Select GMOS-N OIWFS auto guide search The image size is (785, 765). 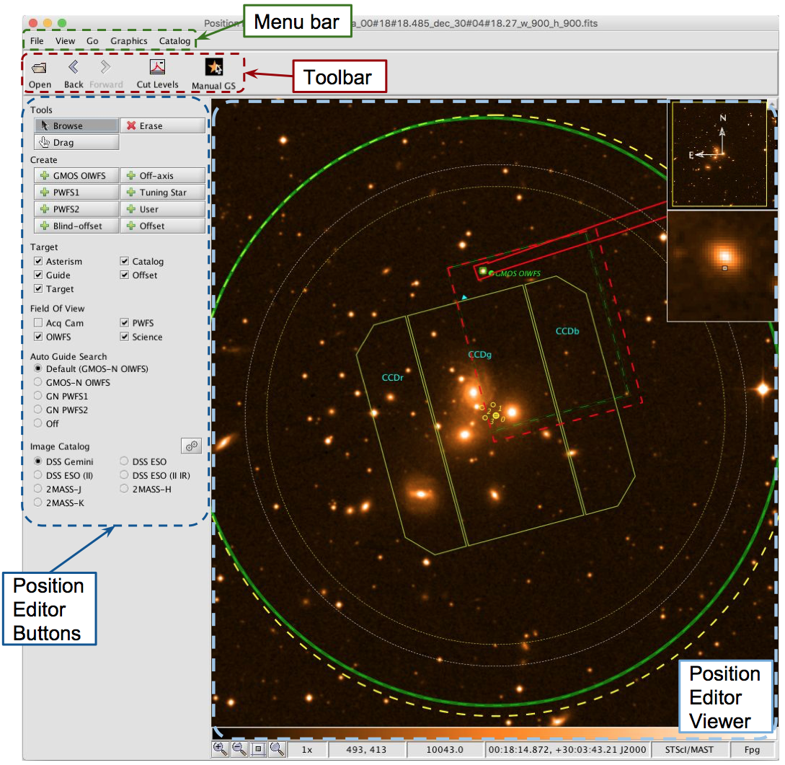click(38, 382)
